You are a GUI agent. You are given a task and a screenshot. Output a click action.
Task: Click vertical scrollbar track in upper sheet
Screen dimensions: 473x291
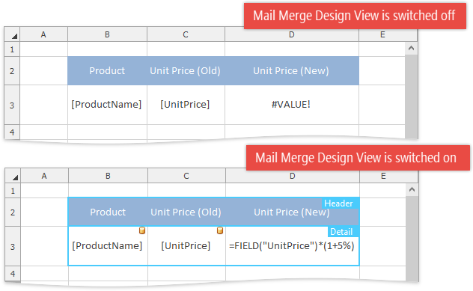(411, 97)
